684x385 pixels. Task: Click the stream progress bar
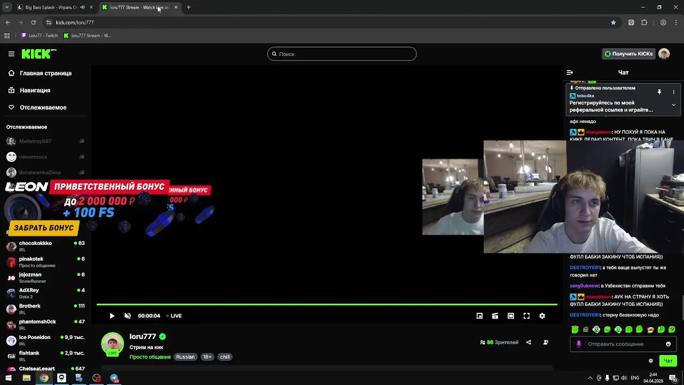point(327,305)
